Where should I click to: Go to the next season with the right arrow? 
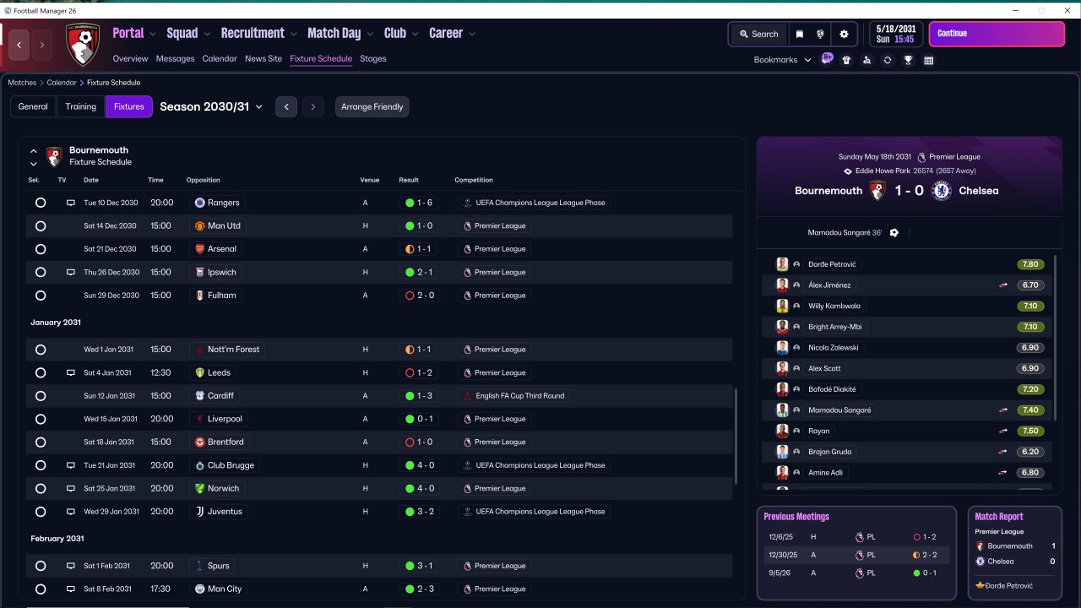(313, 107)
